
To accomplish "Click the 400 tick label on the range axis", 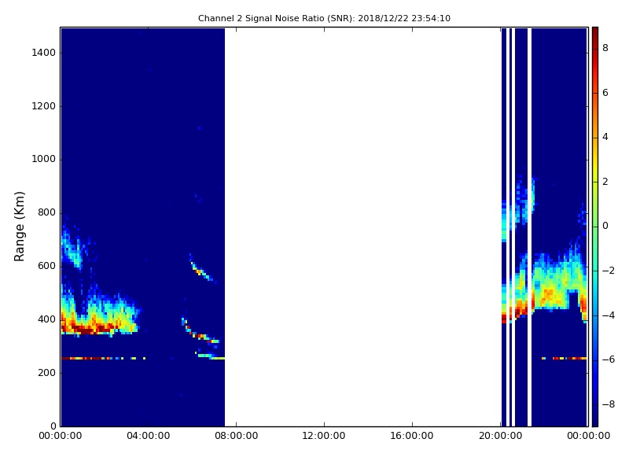I will pyautogui.click(x=46, y=319).
